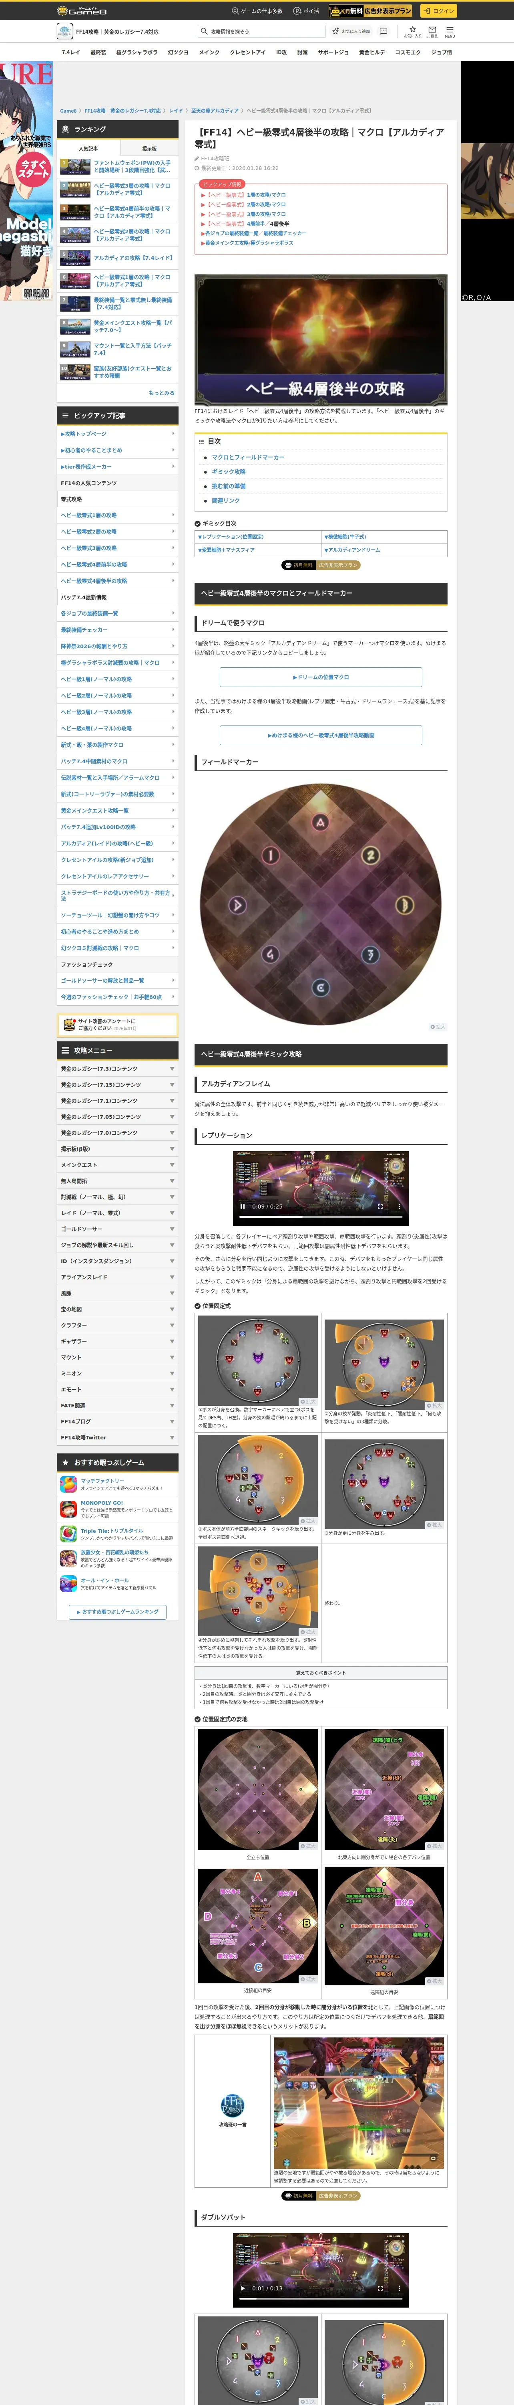Open the お気に入り favorites icon
The width and height of the screenshot is (514, 2405).
(412, 31)
